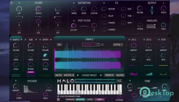Open the Macros tab
Viewport: 179px width, 102px height.
pos(120,75)
